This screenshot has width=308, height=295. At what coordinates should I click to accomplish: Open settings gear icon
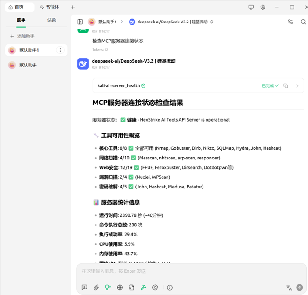pos(263,7)
